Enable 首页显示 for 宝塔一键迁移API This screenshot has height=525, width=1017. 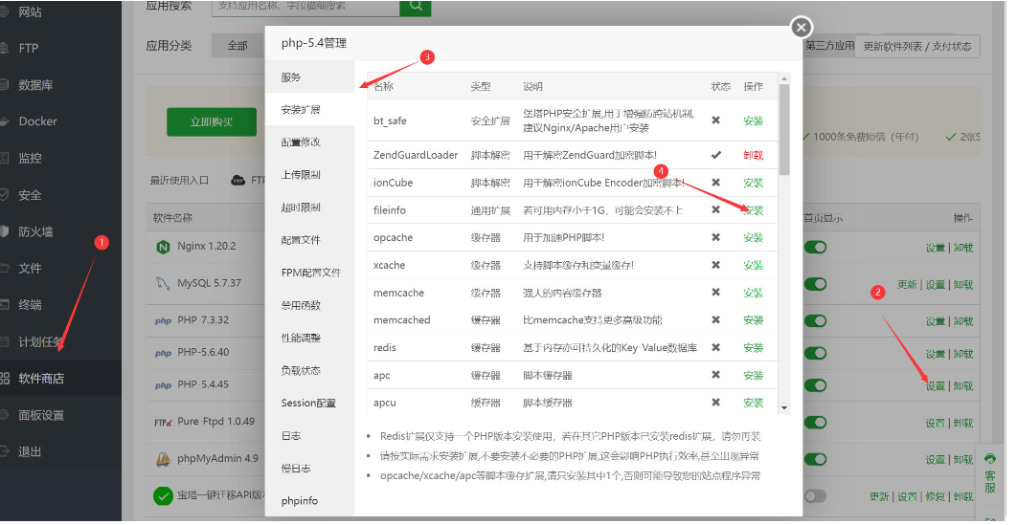815,496
